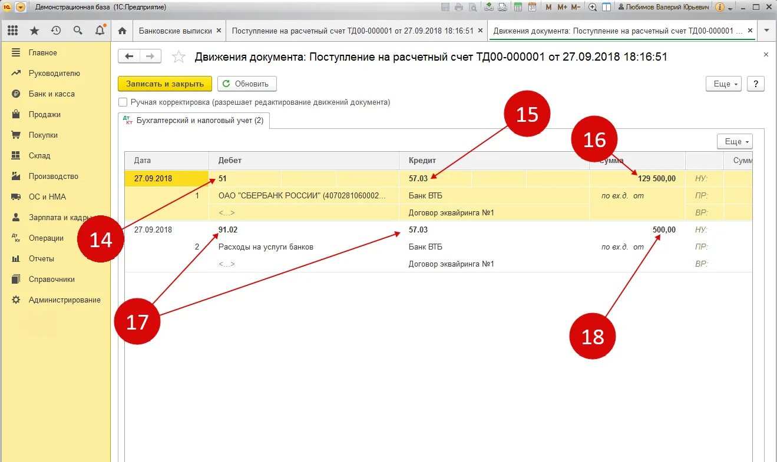This screenshot has height=462, width=777.
Task: Open the Продажи section
Action: click(45, 114)
